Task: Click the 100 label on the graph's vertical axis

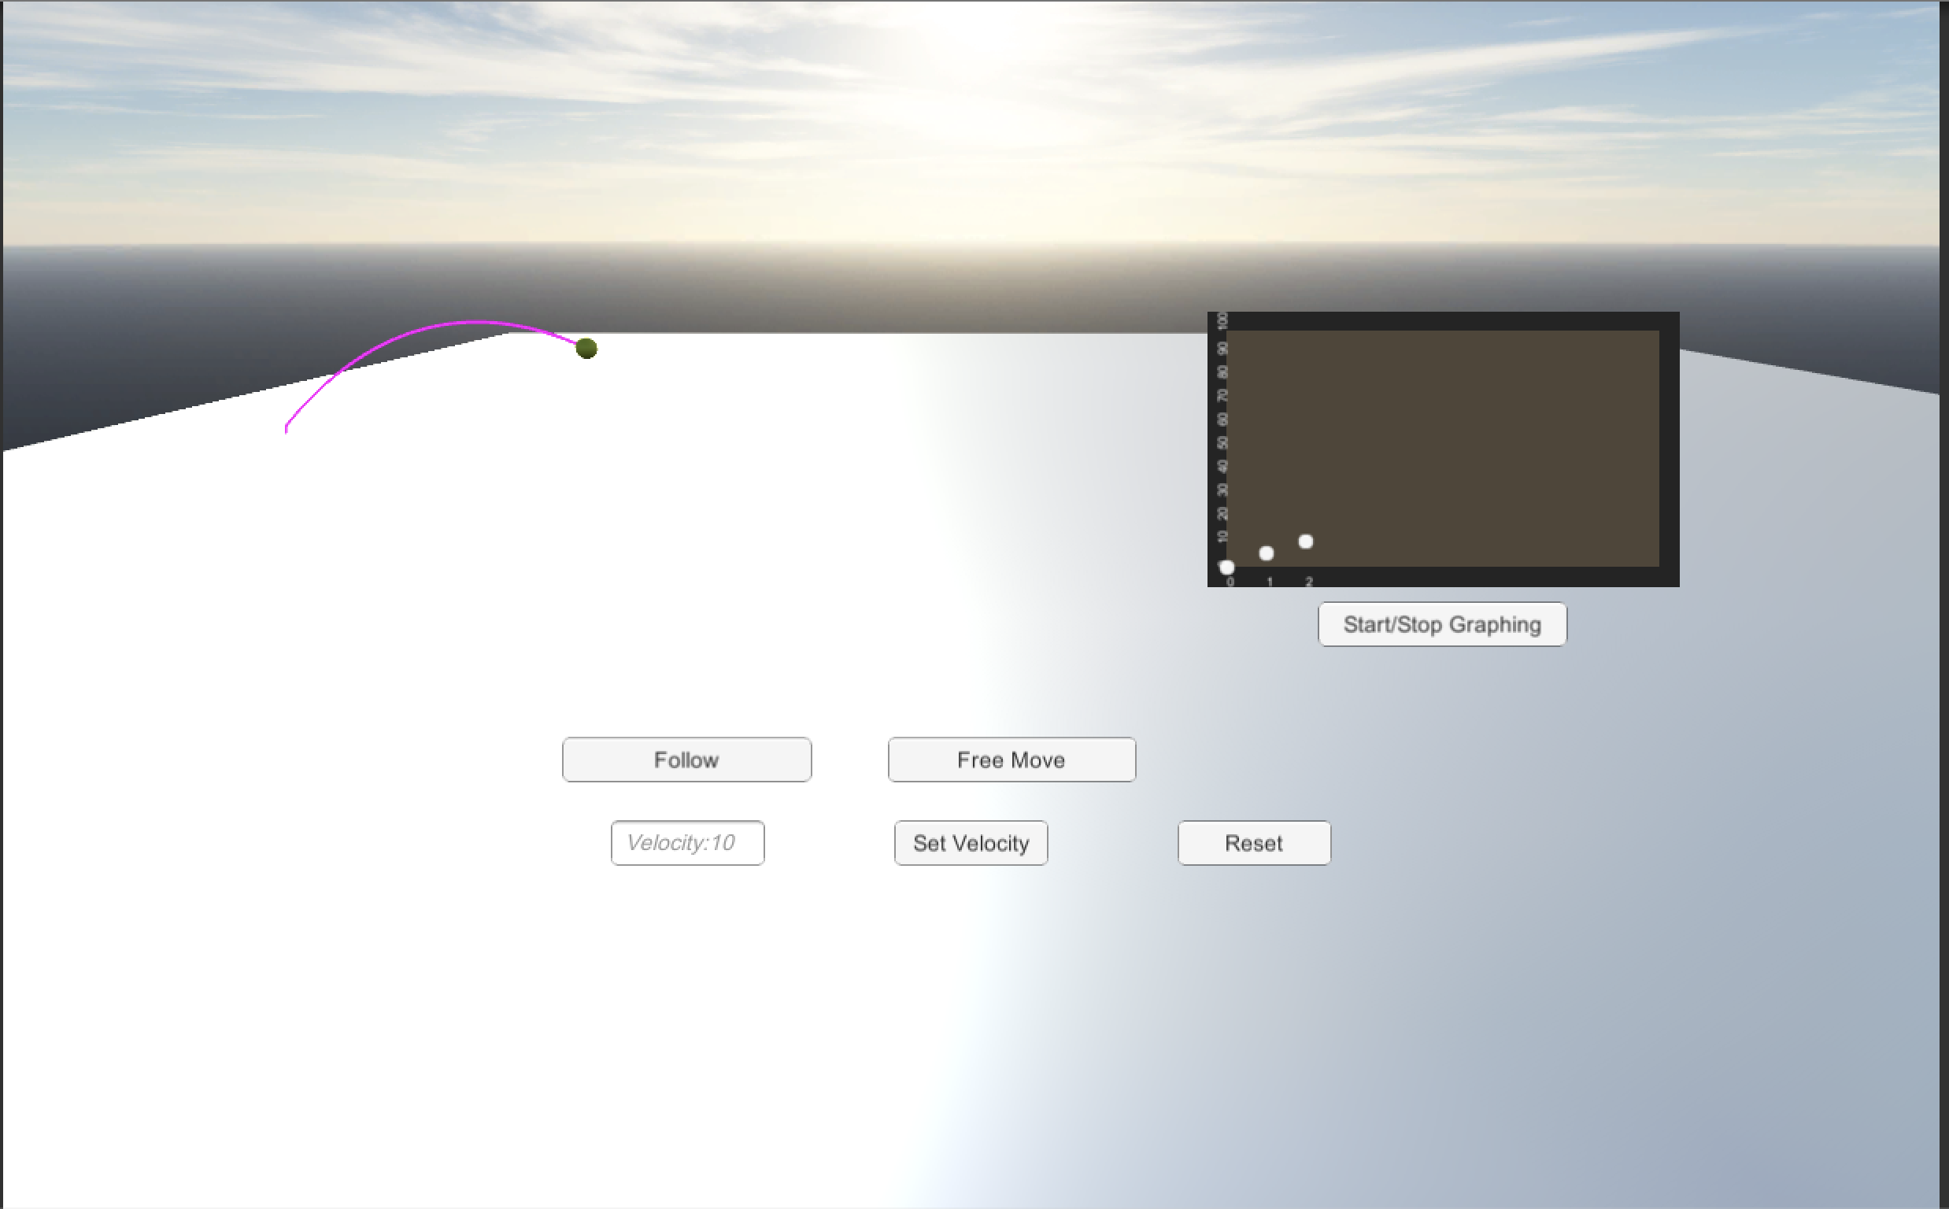Action: tap(1222, 320)
